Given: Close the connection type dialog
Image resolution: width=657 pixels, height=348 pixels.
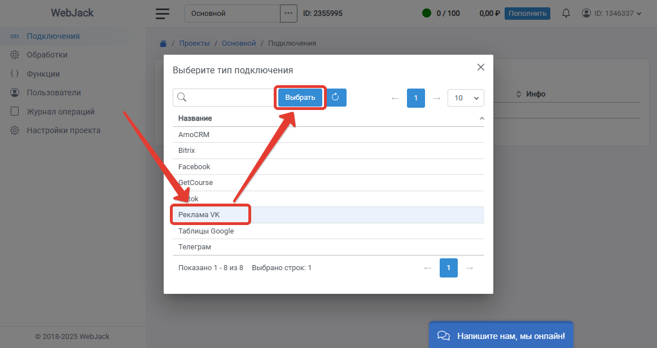Looking at the screenshot, I should click(x=480, y=67).
